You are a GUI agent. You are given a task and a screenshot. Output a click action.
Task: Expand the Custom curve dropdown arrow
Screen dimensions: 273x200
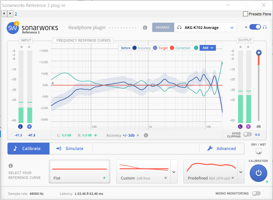(x=174, y=172)
